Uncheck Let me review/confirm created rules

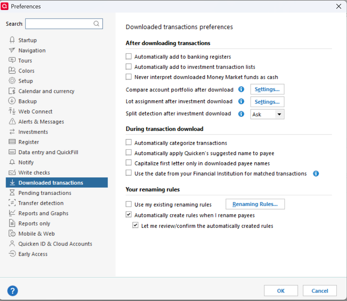(x=136, y=225)
